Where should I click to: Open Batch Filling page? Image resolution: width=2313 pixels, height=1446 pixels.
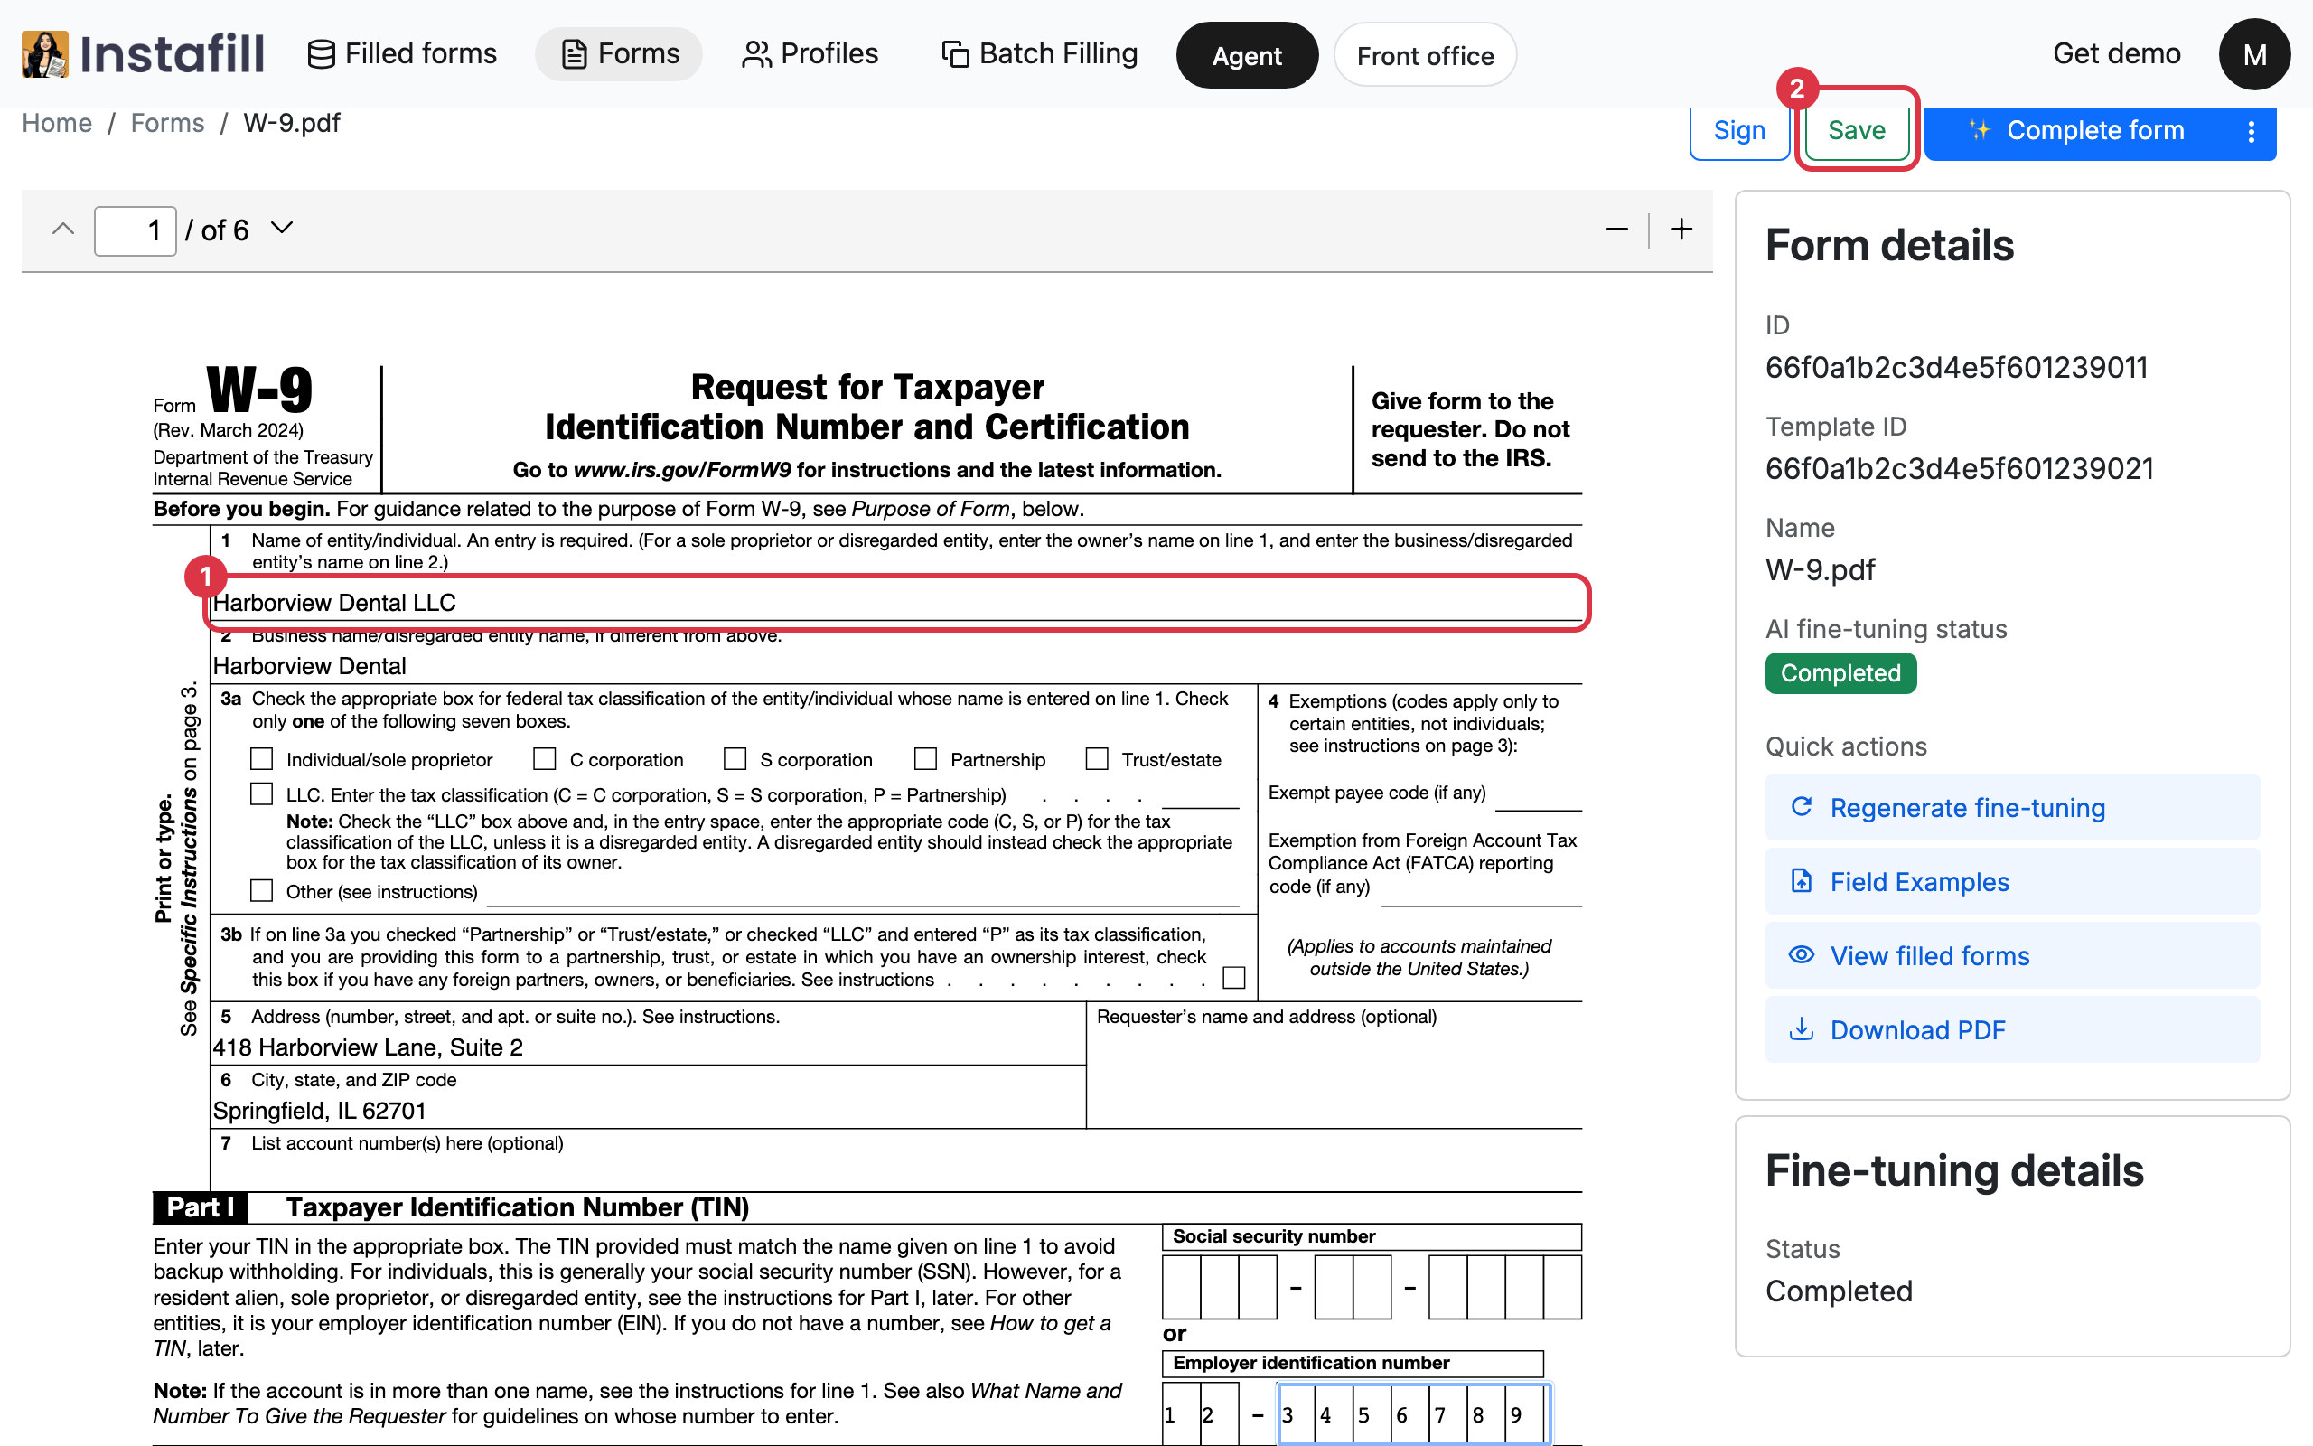point(1039,53)
